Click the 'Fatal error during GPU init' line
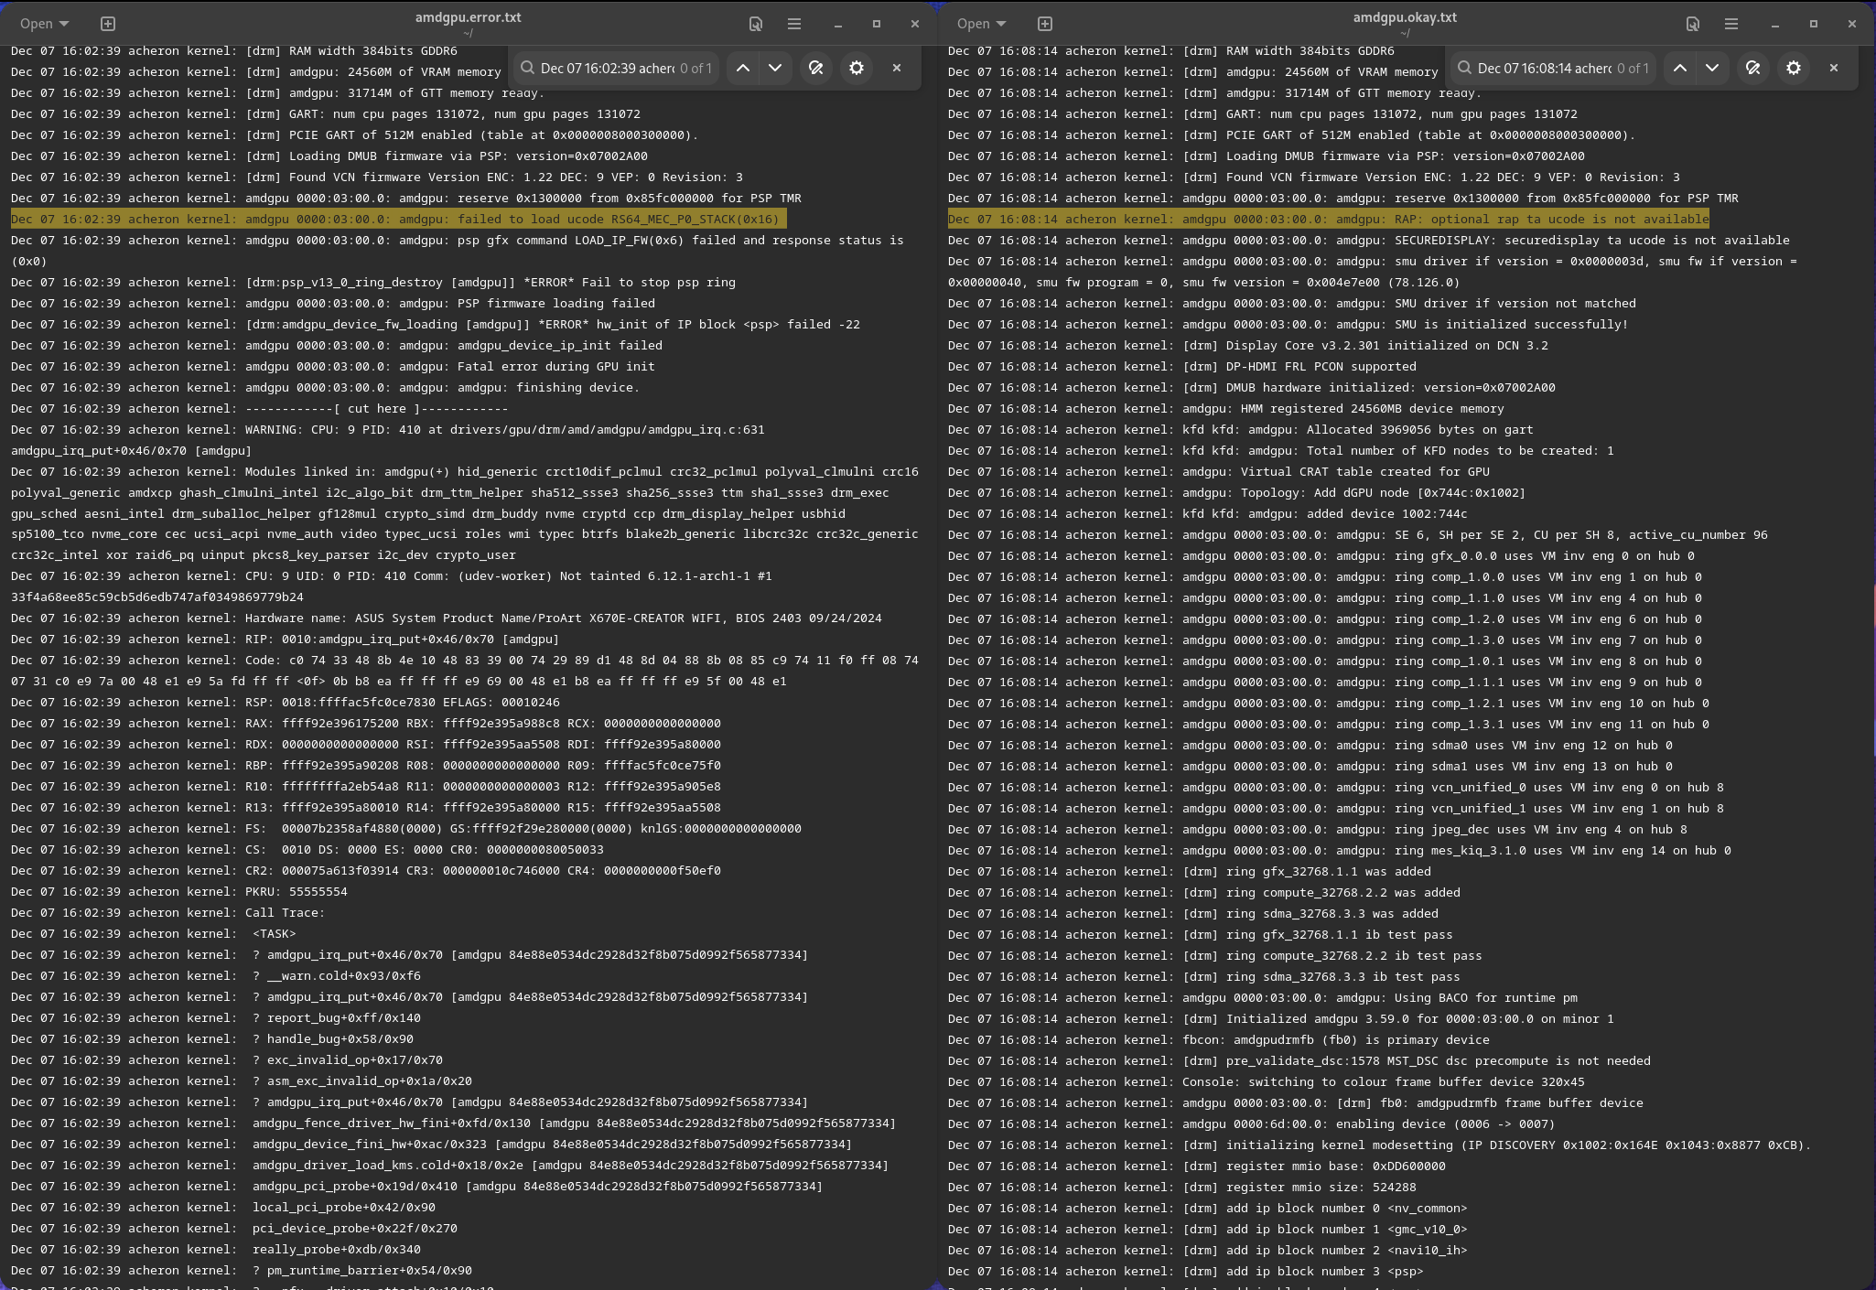 (x=333, y=367)
